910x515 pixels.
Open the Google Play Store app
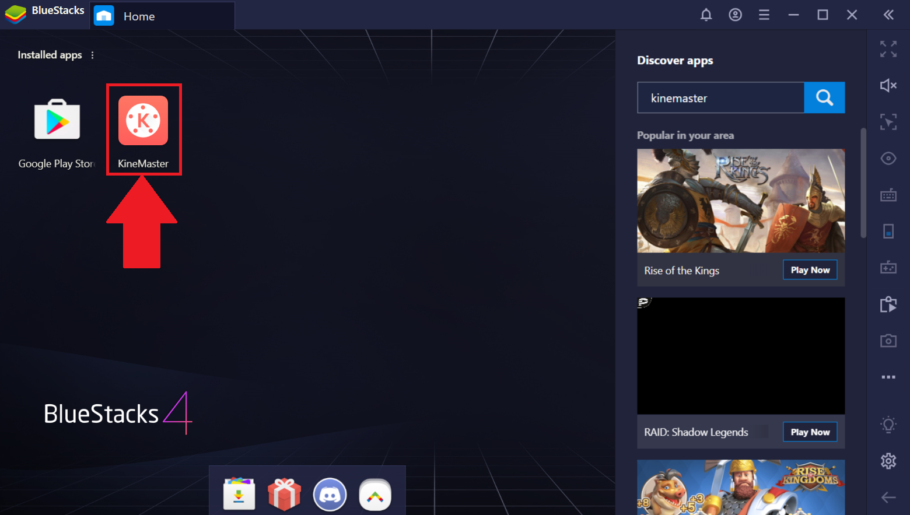[57, 121]
